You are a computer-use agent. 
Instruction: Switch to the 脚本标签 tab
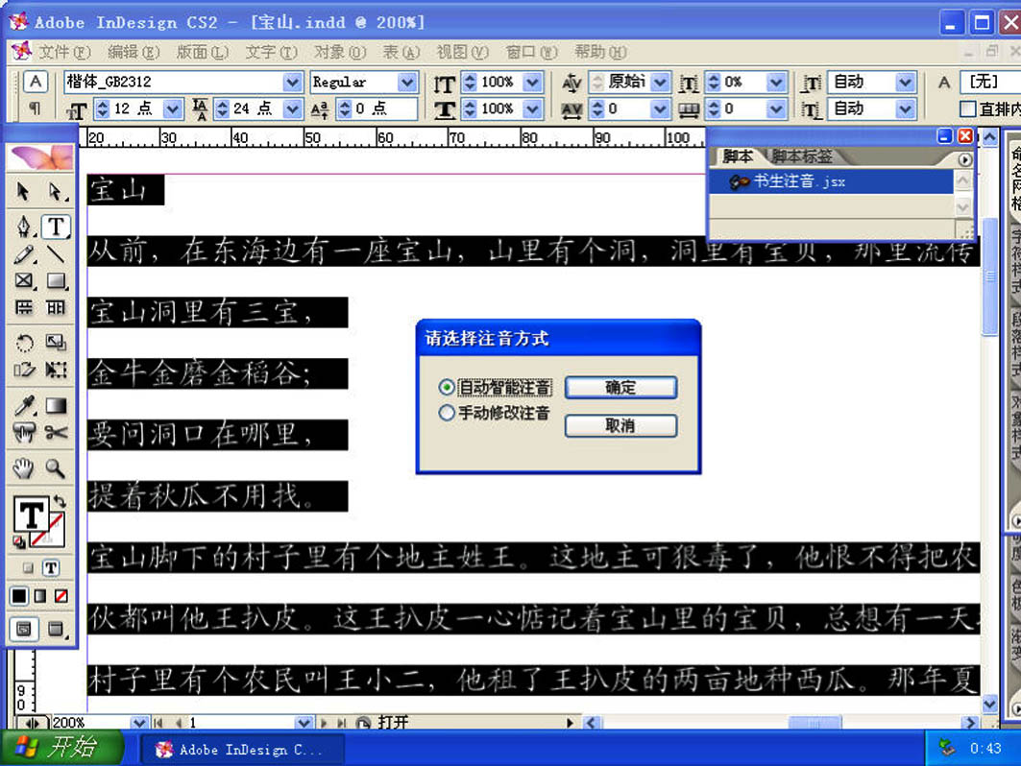point(802,156)
